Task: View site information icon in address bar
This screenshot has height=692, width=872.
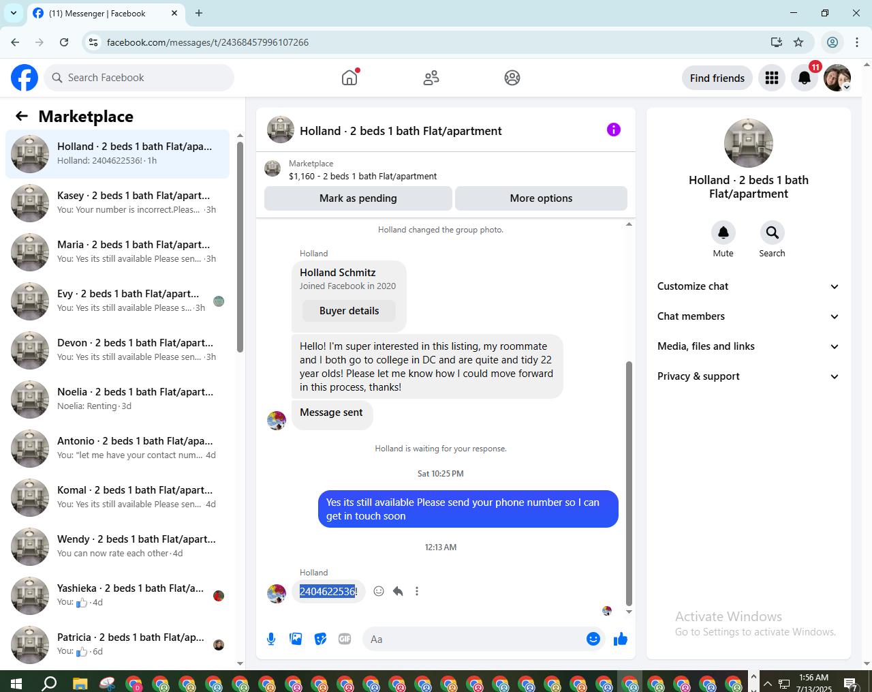Action: point(94,42)
